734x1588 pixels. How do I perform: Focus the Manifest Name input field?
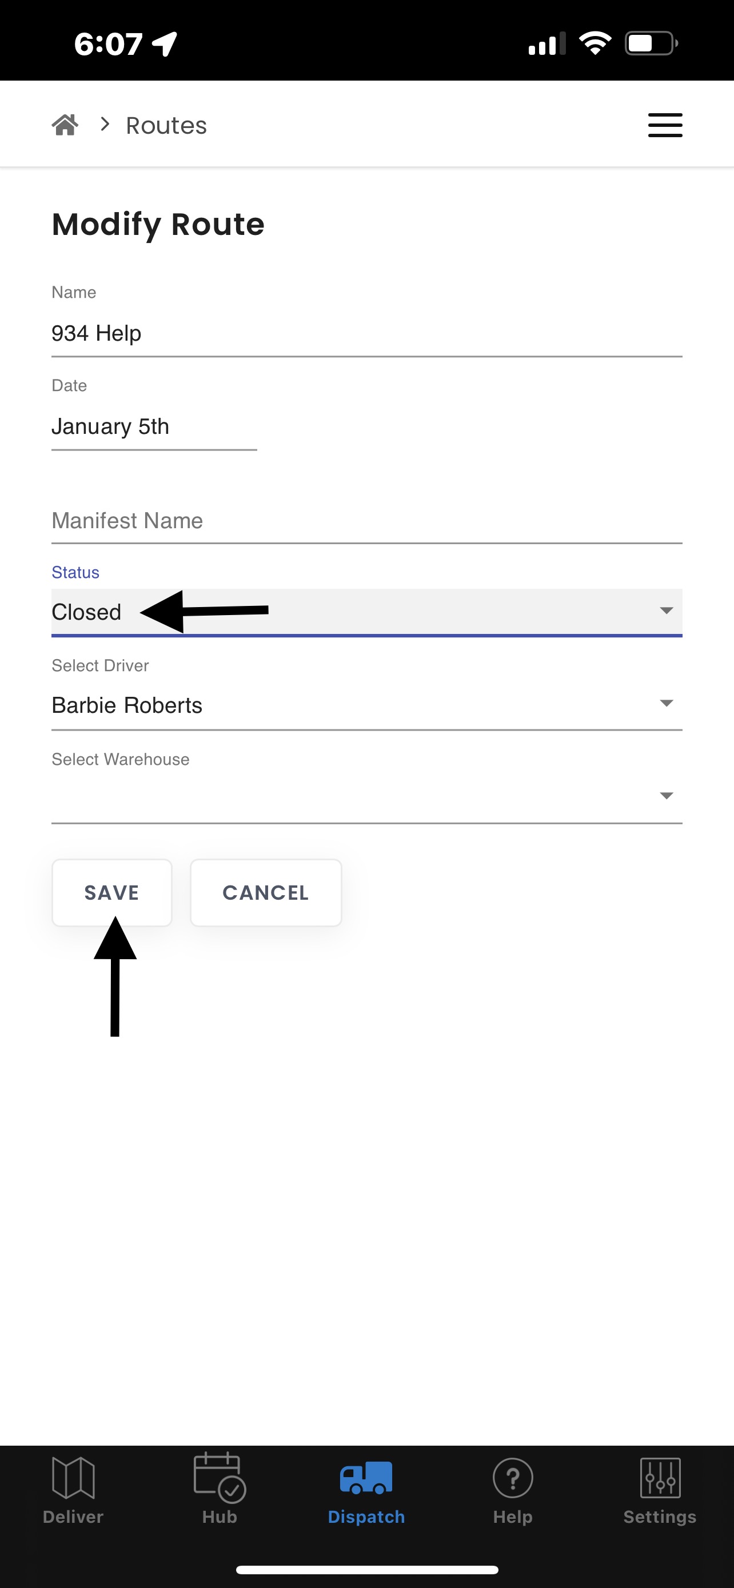point(366,521)
